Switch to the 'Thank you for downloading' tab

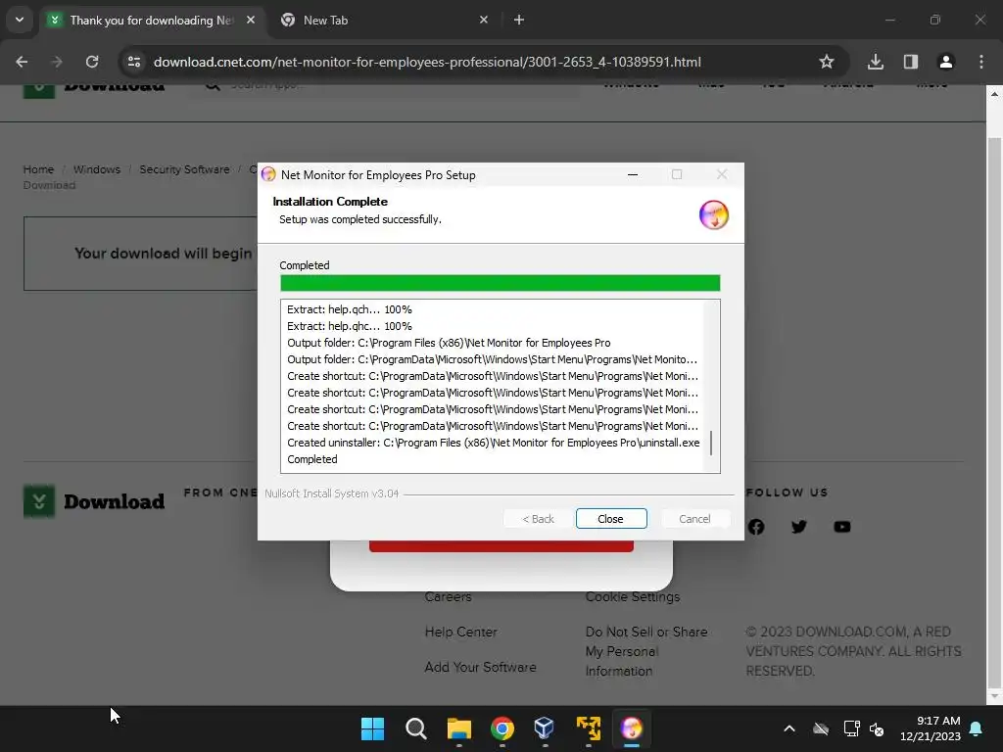152,20
